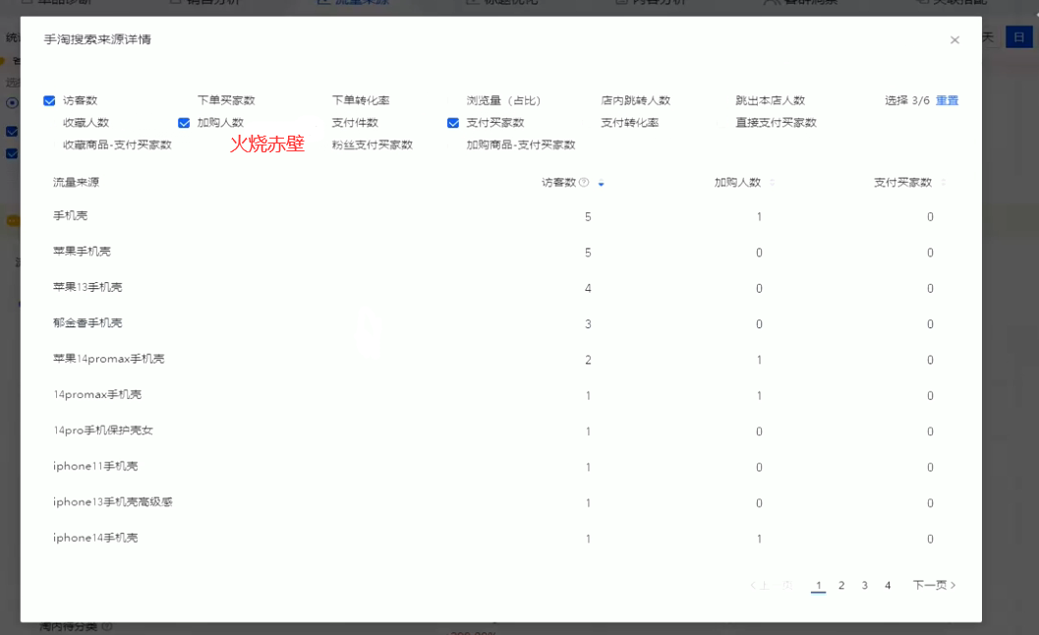
Task: Select the 14promax手机壳 keyword row
Action: (x=501, y=396)
